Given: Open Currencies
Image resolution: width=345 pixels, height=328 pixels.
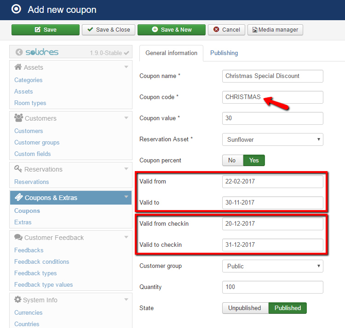Looking at the screenshot, I should (29, 313).
